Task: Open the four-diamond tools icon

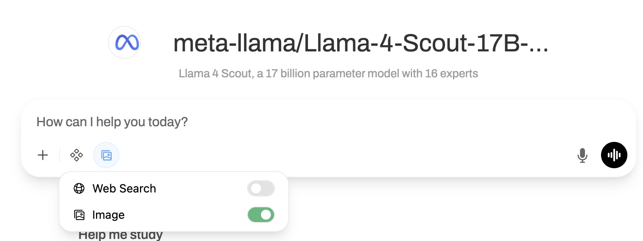Action: pyautogui.click(x=77, y=155)
